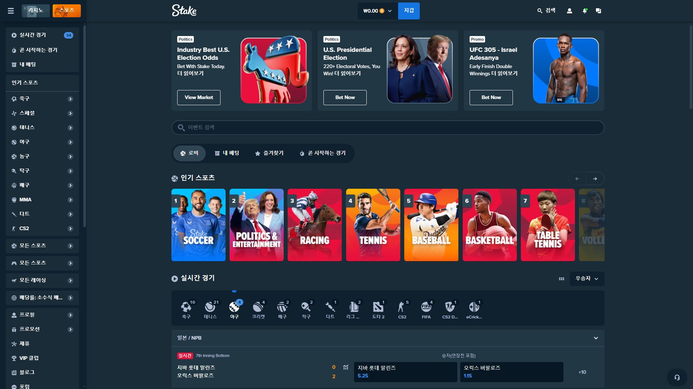The width and height of the screenshot is (693, 389).
Task: Click Bet Now on UFC 305 promo
Action: coord(491,98)
